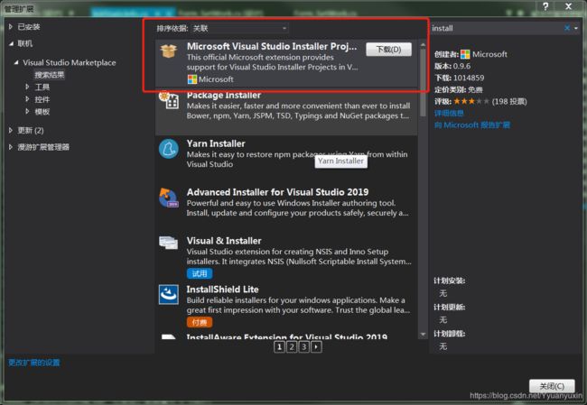Open the help question mark button

click(x=545, y=6)
